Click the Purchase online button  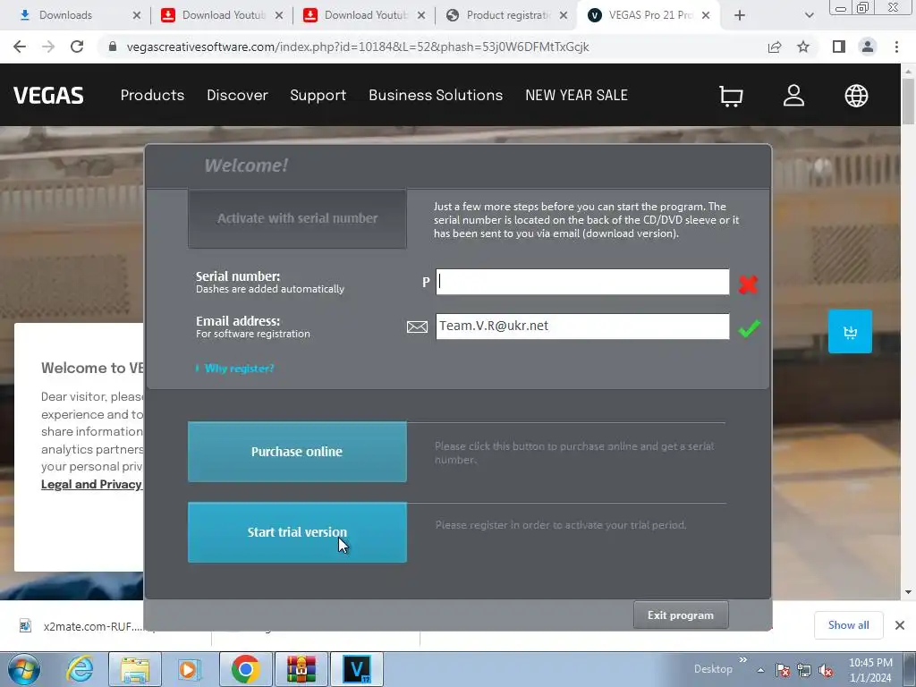click(297, 452)
